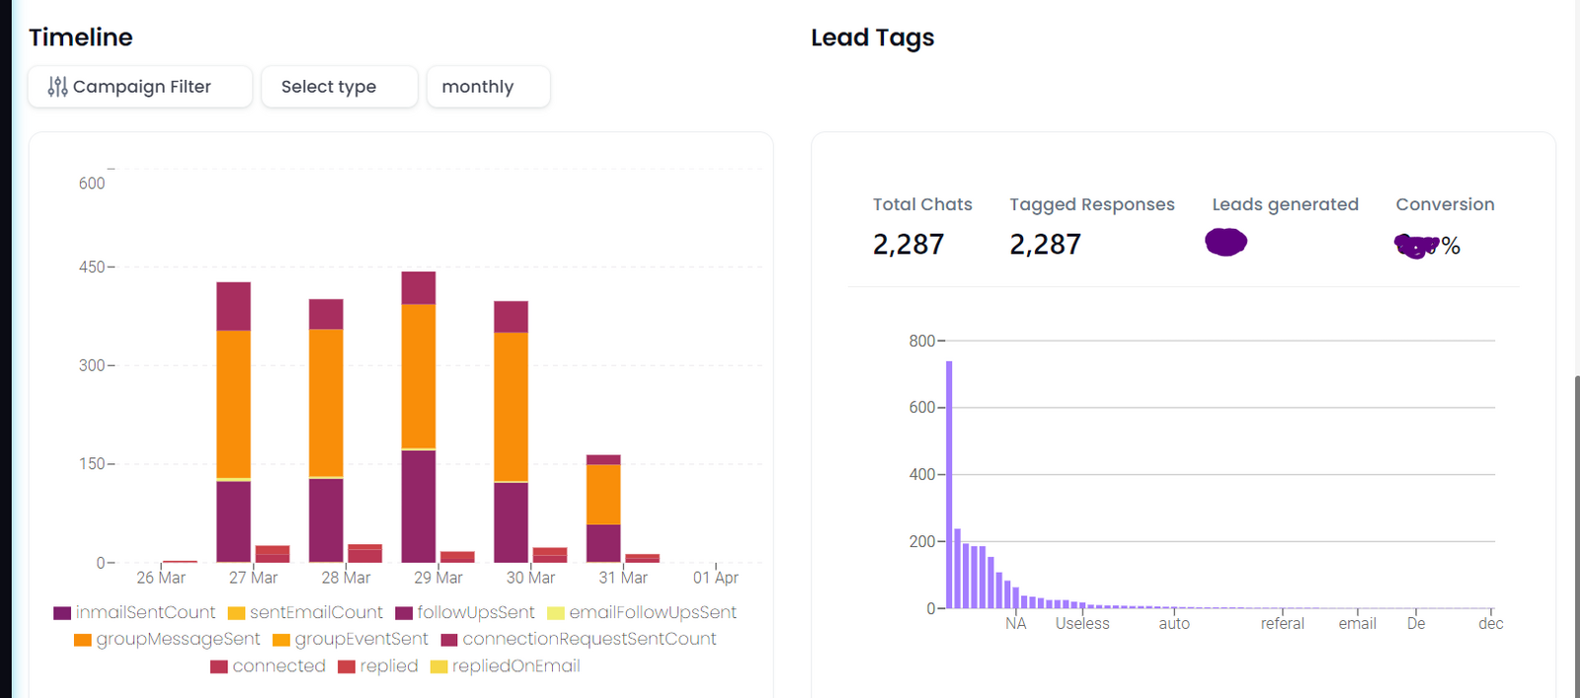Click the repliedOnEmail yellow color swatch
The image size is (1580, 698).
[439, 667]
